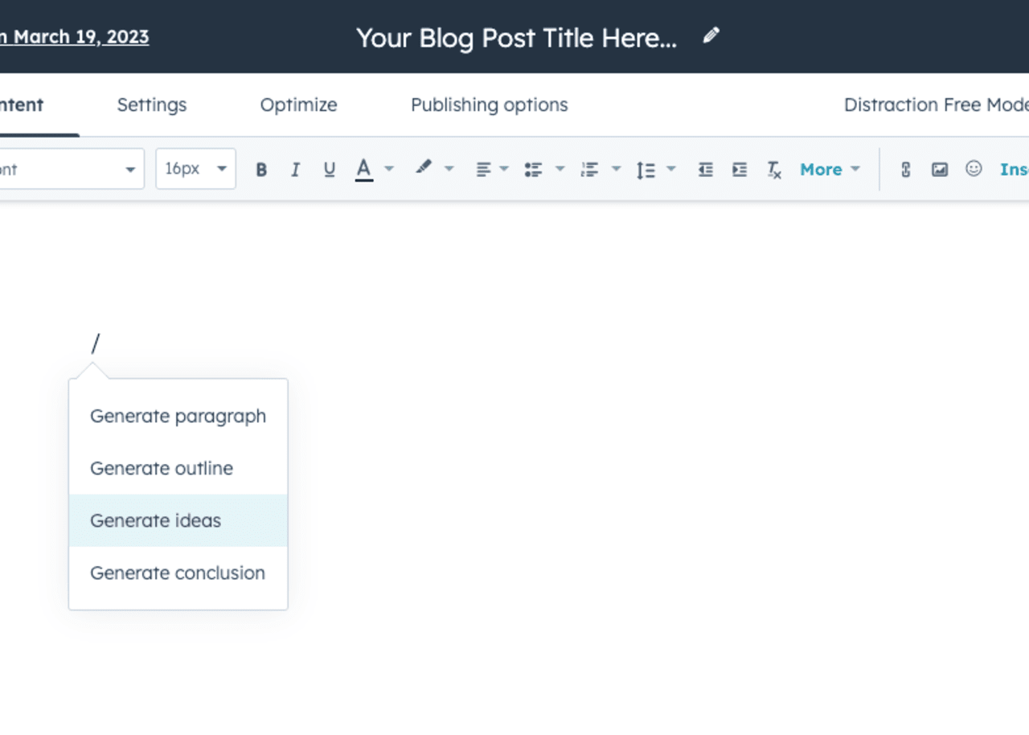Expand the More formatting dropdown

pyautogui.click(x=830, y=170)
